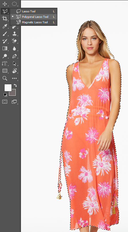The image size is (128, 232).
Task: Select the Crop tool
Action: pyautogui.click(x=5, y=19)
